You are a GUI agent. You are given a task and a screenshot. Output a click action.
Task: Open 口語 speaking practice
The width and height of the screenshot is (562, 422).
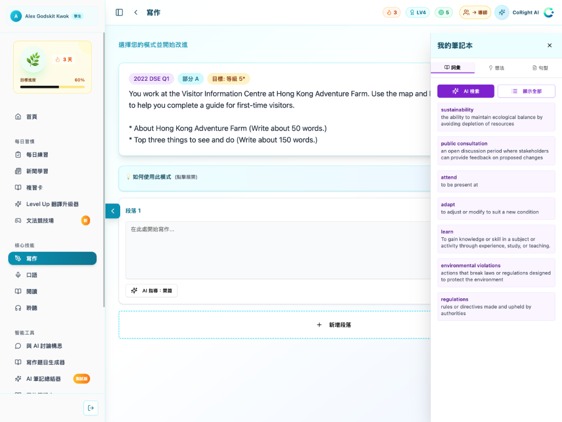click(x=52, y=275)
